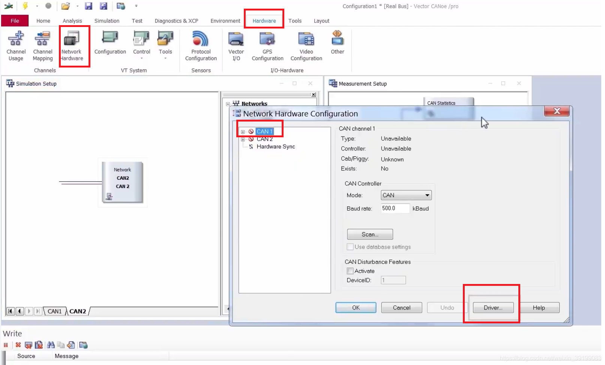Switch to the Simulation ribbon tab
Screen dimensions: 605x365
pos(107,21)
